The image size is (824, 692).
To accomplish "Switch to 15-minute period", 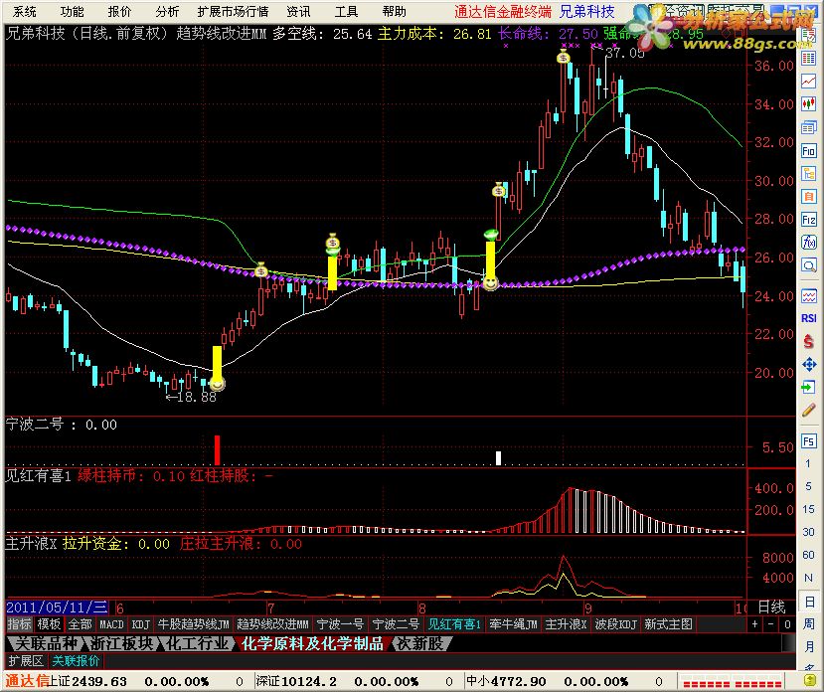I will click(x=808, y=509).
